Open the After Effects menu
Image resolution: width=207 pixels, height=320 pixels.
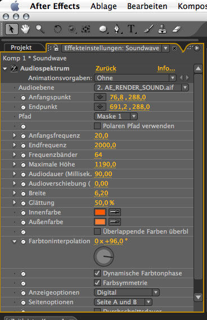[55, 6]
